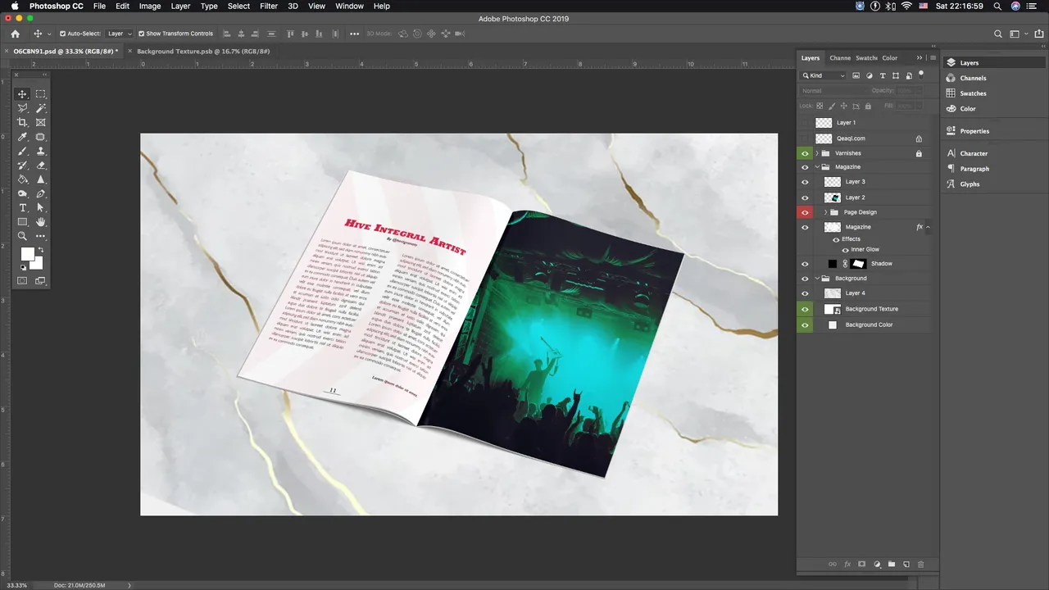Click the foreground color swatch
Viewport: 1049px width, 590px height.
tap(26, 254)
